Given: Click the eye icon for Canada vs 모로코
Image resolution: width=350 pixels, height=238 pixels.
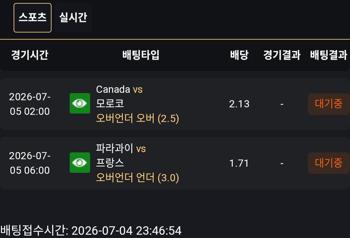Looking at the screenshot, I should (80, 103).
